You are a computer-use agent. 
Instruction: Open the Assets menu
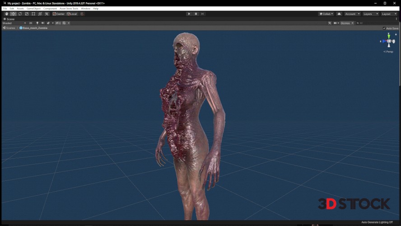pyautogui.click(x=20, y=9)
